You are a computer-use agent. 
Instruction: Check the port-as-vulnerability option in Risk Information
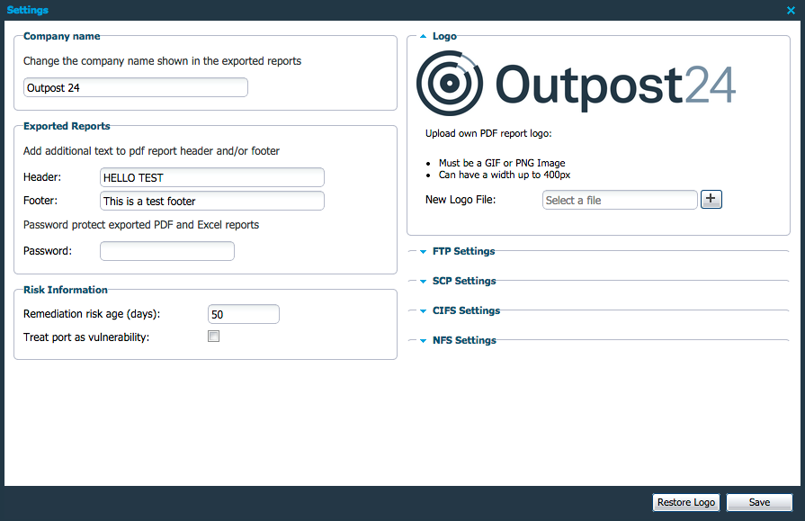coord(213,336)
